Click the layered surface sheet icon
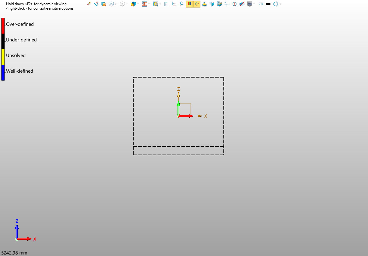This screenshot has width=368, height=256. (x=219, y=4)
